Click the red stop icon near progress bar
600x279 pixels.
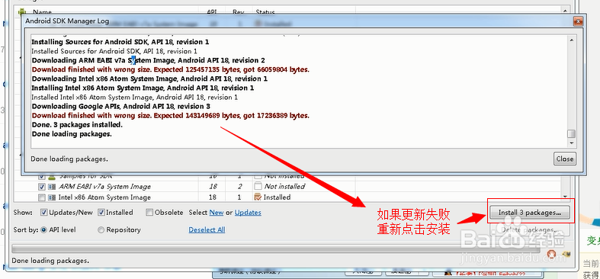coord(551,253)
